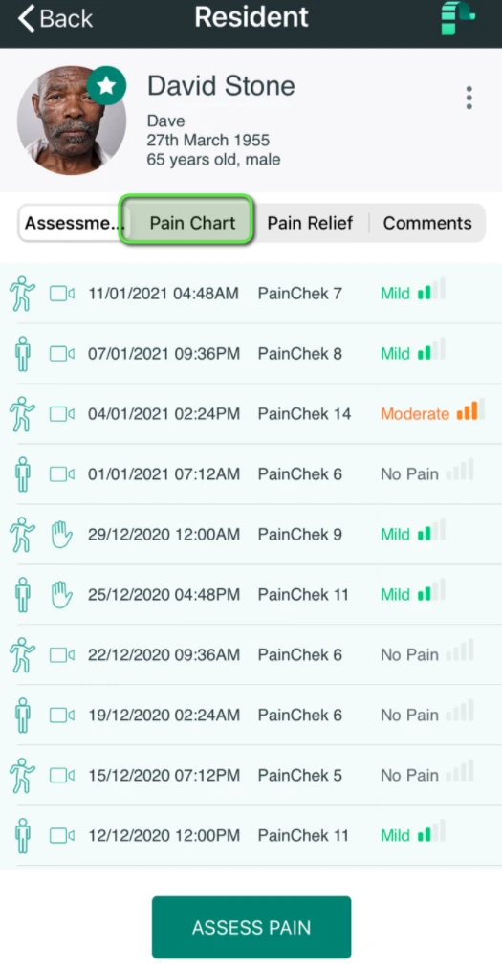Tap the moving figure icon for 11/01/2021
The height and width of the screenshot is (969, 502).
[22, 294]
